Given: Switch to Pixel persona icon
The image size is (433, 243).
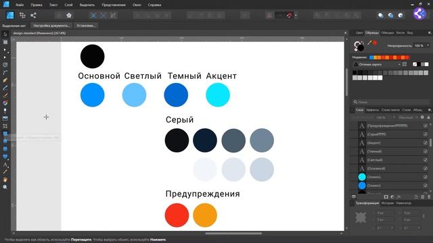Looking at the screenshot, I should coord(22,15).
